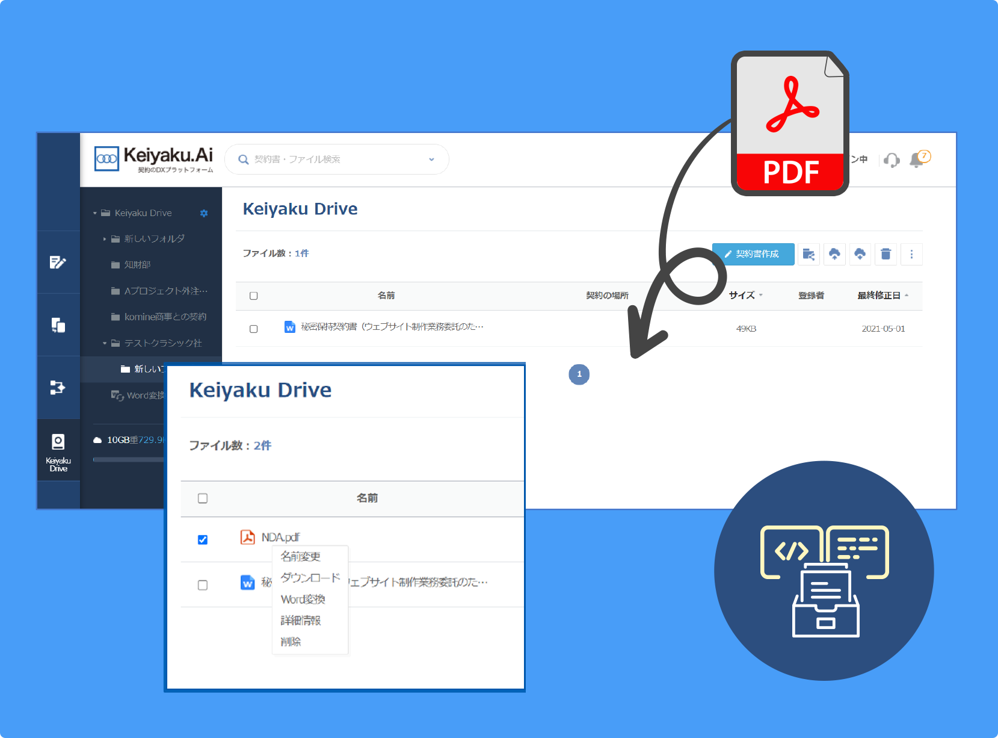Click the 登録者 column header
The height and width of the screenshot is (738, 998).
pos(811,296)
